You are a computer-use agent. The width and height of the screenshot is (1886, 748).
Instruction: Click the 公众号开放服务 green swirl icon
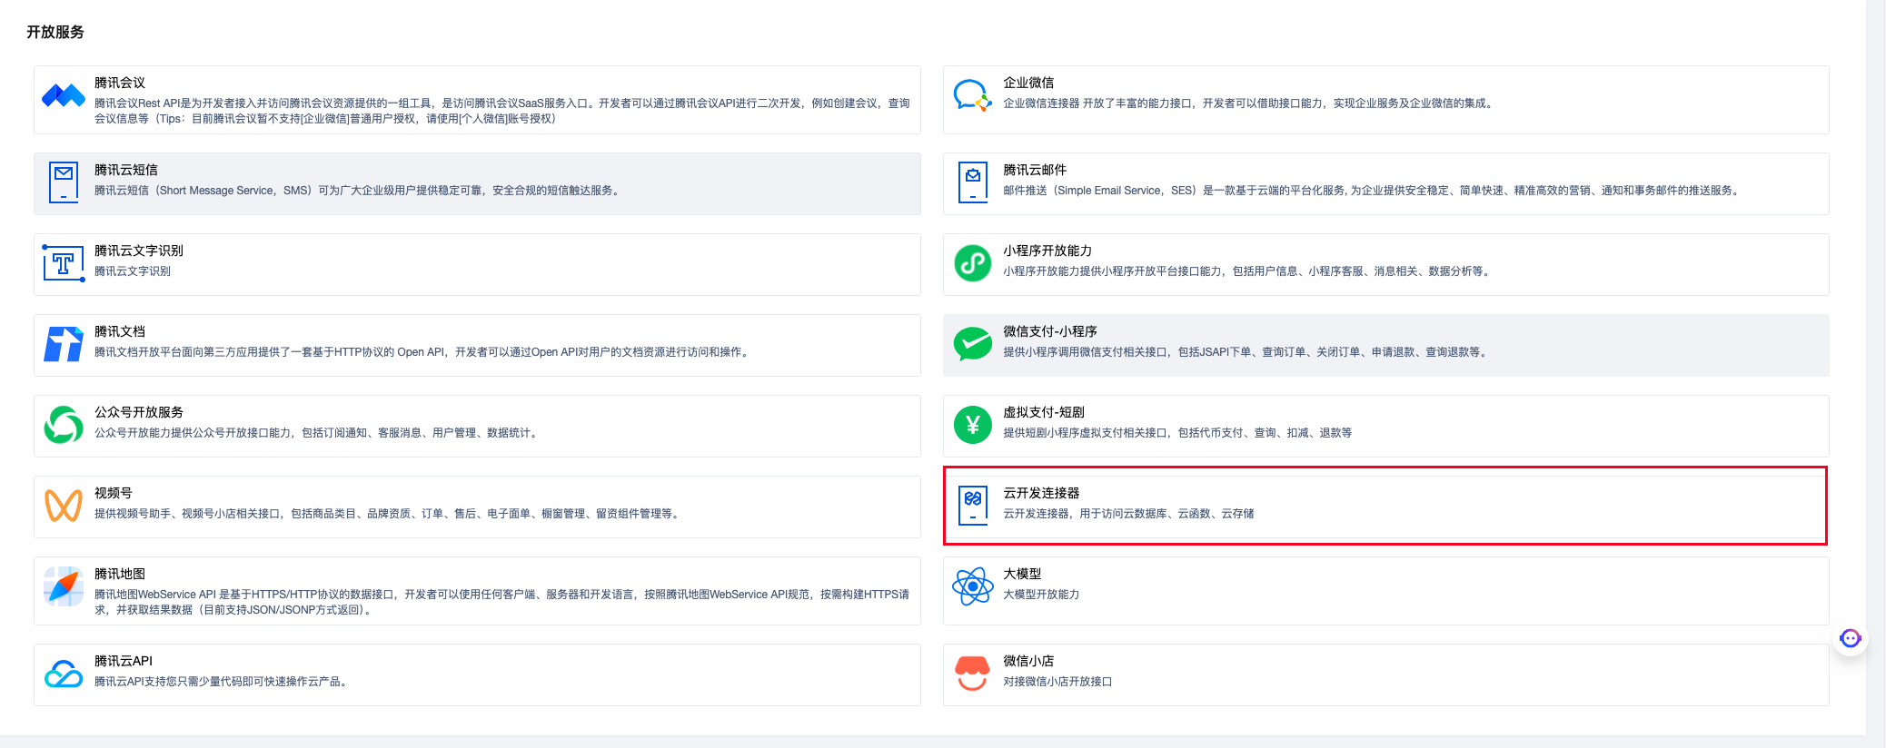(64, 425)
